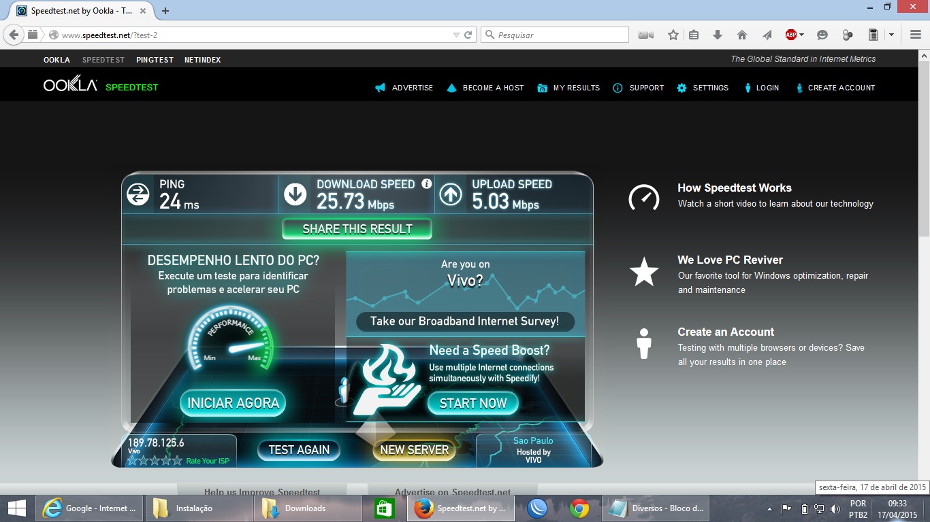Open the blue round app taskbar icon
This screenshot has height=522, width=930.
pos(539,508)
